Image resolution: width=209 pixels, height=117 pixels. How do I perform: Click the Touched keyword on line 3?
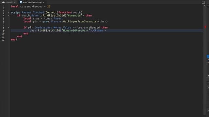point(39,12)
